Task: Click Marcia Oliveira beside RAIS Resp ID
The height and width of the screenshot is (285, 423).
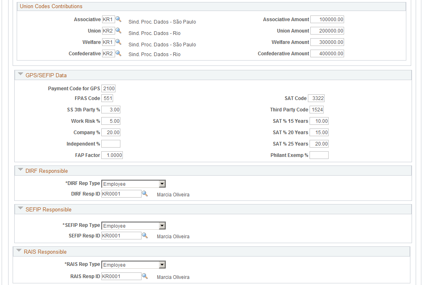Action: coord(173,277)
